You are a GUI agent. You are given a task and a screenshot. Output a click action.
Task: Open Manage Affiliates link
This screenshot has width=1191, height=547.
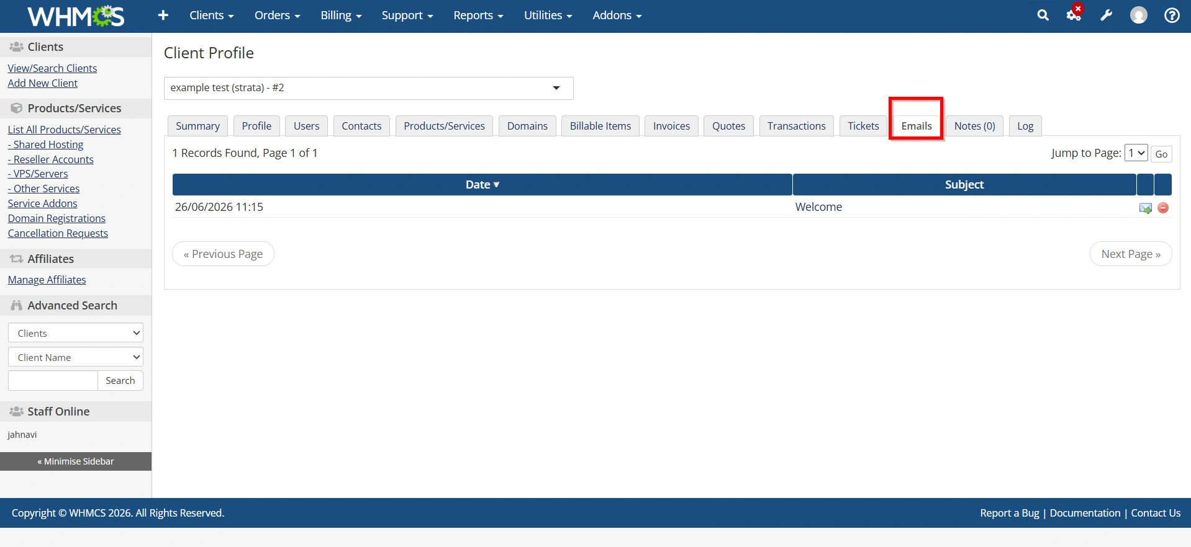click(47, 280)
